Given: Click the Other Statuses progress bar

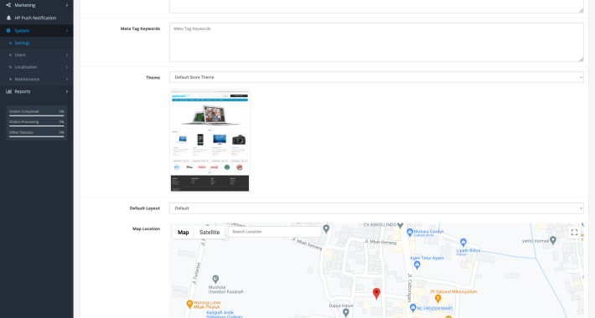Looking at the screenshot, I should click(x=36, y=136).
